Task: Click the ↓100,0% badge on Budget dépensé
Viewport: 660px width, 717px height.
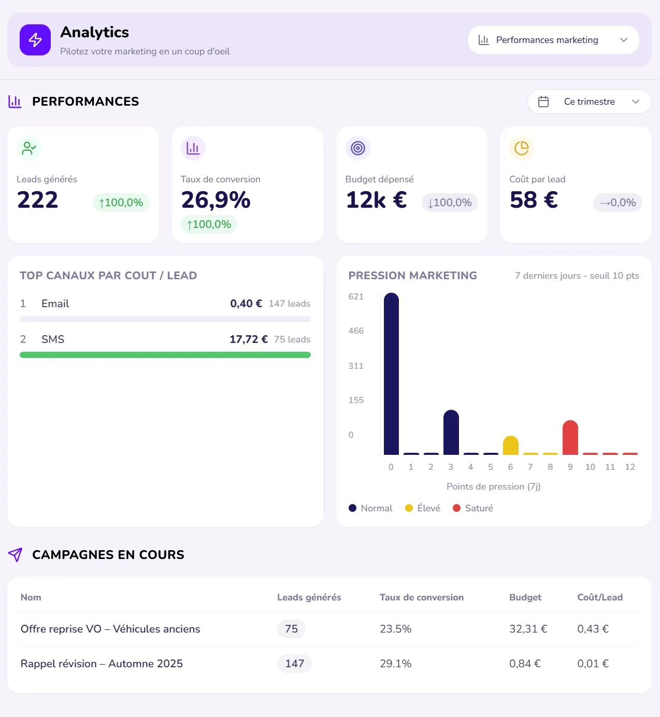Action: point(450,203)
